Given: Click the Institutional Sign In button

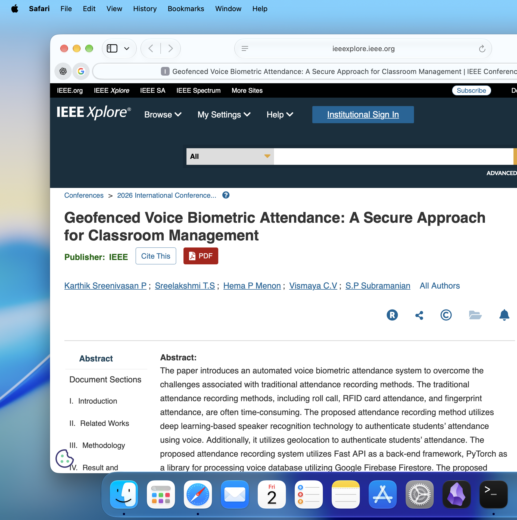Looking at the screenshot, I should coord(363,114).
